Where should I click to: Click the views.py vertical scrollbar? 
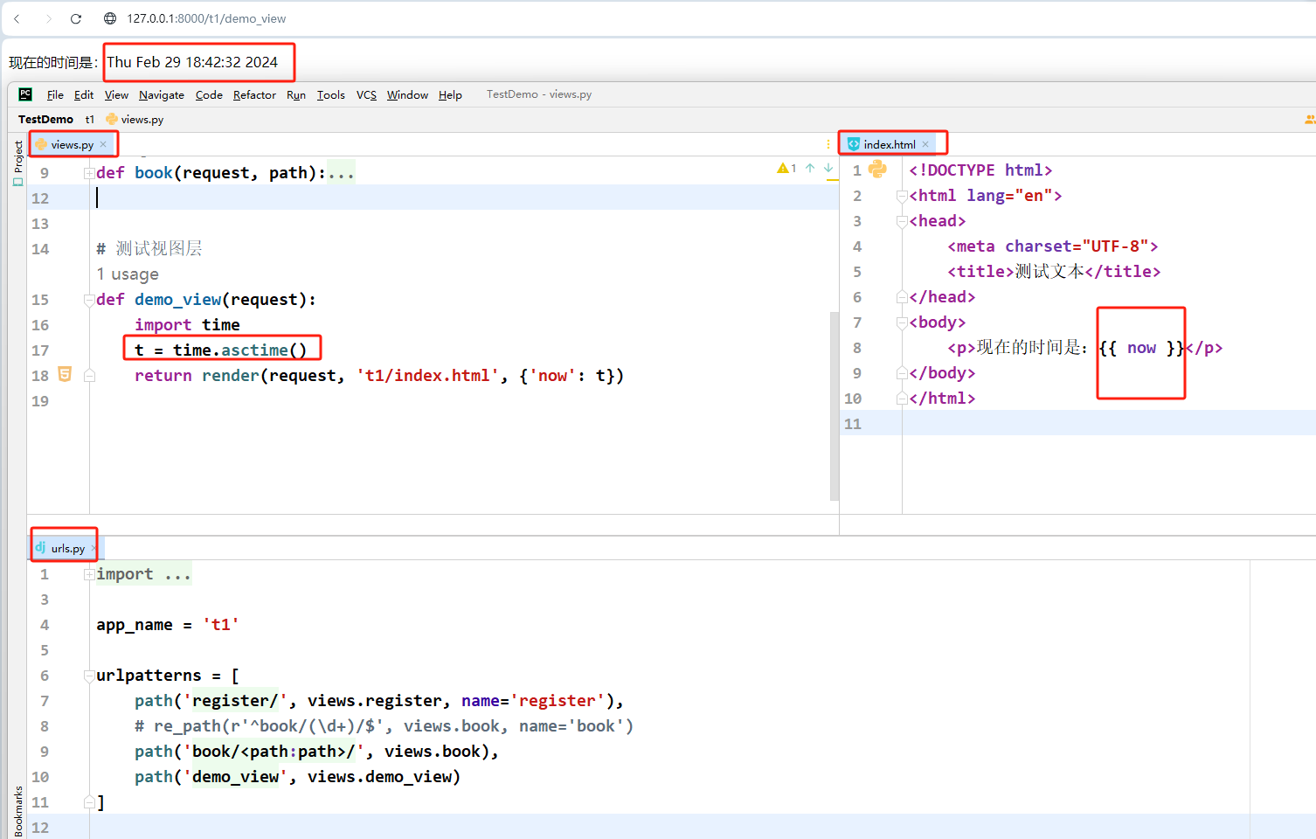pos(834,406)
